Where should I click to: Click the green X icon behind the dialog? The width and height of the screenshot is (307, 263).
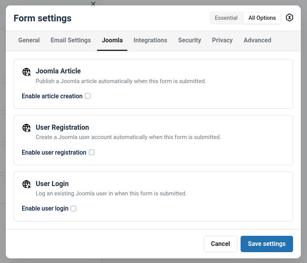coord(93,3)
